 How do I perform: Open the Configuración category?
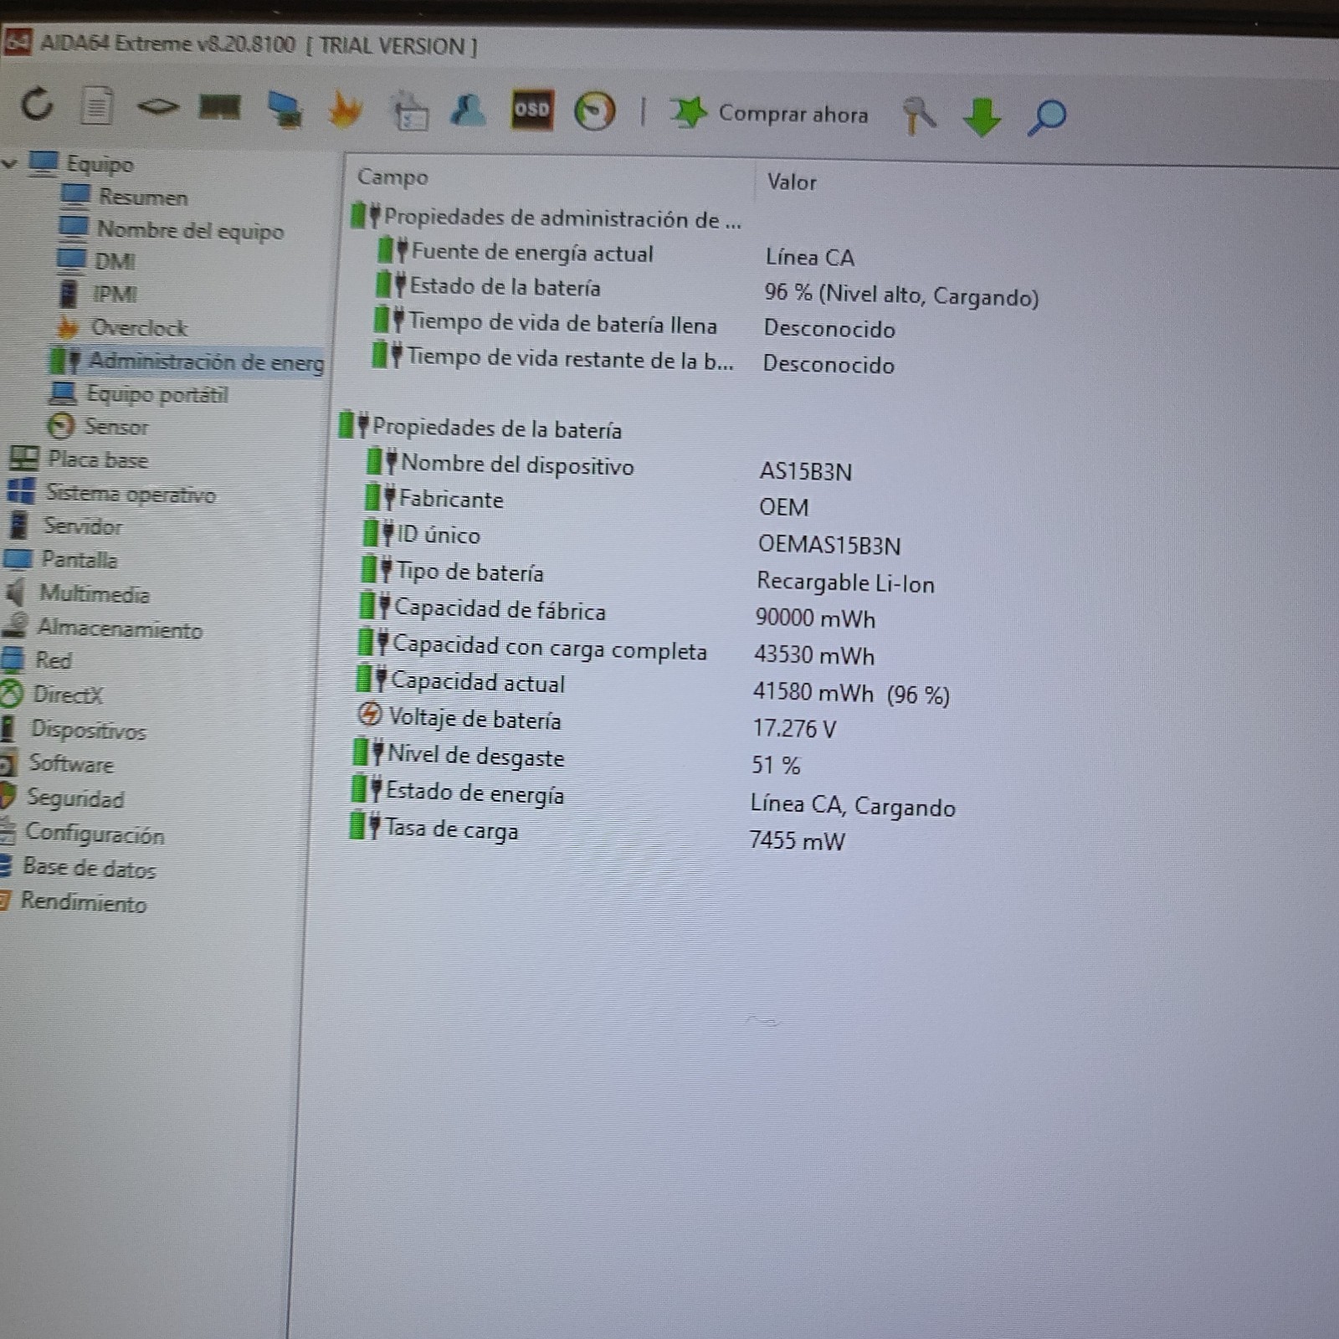pos(95,834)
